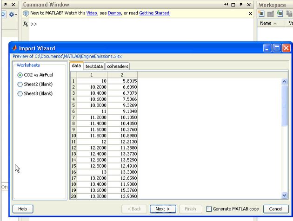
Task: Click cell with value 12.6000
Action: [x=92, y=160]
